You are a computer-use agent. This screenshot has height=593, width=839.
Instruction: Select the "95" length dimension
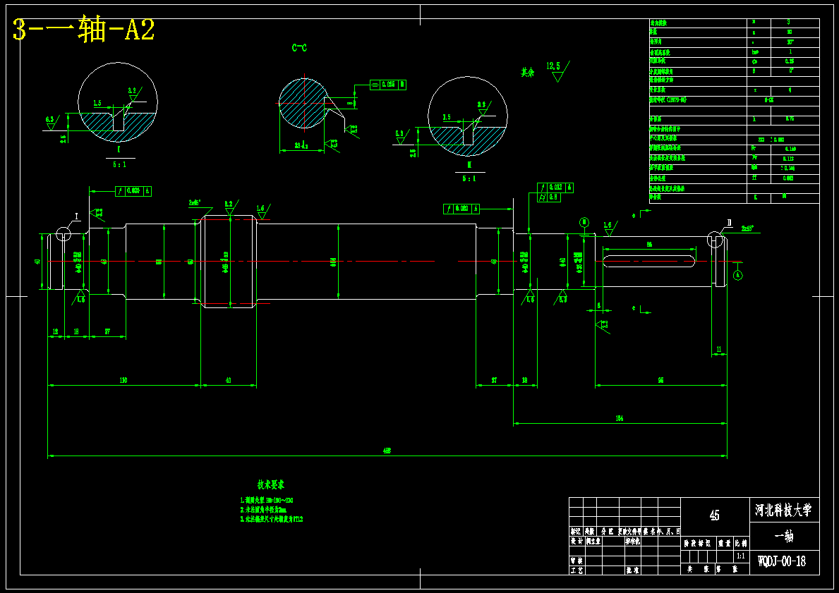(x=660, y=380)
